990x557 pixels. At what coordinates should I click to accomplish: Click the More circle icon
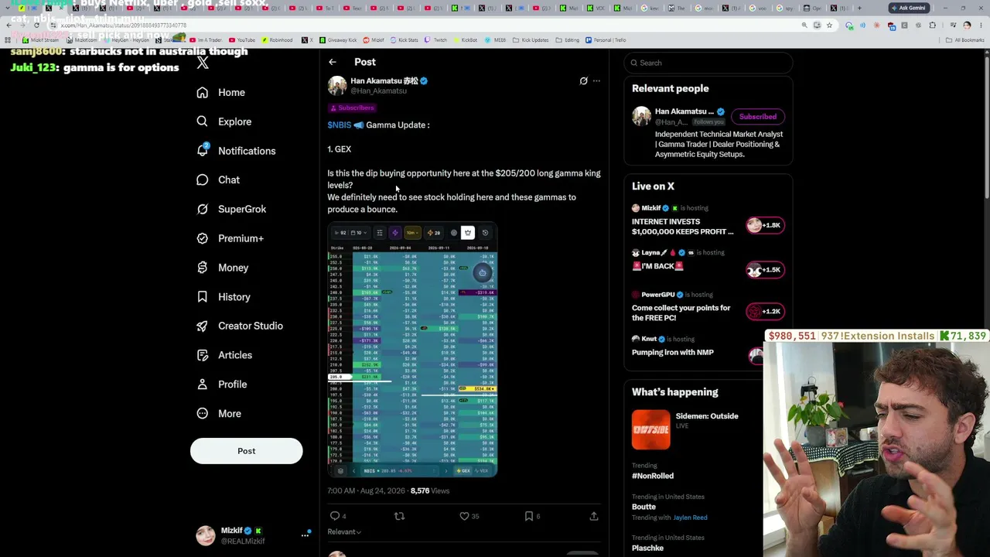click(x=203, y=414)
